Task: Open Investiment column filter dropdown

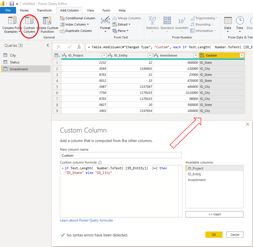Action: pos(196,56)
